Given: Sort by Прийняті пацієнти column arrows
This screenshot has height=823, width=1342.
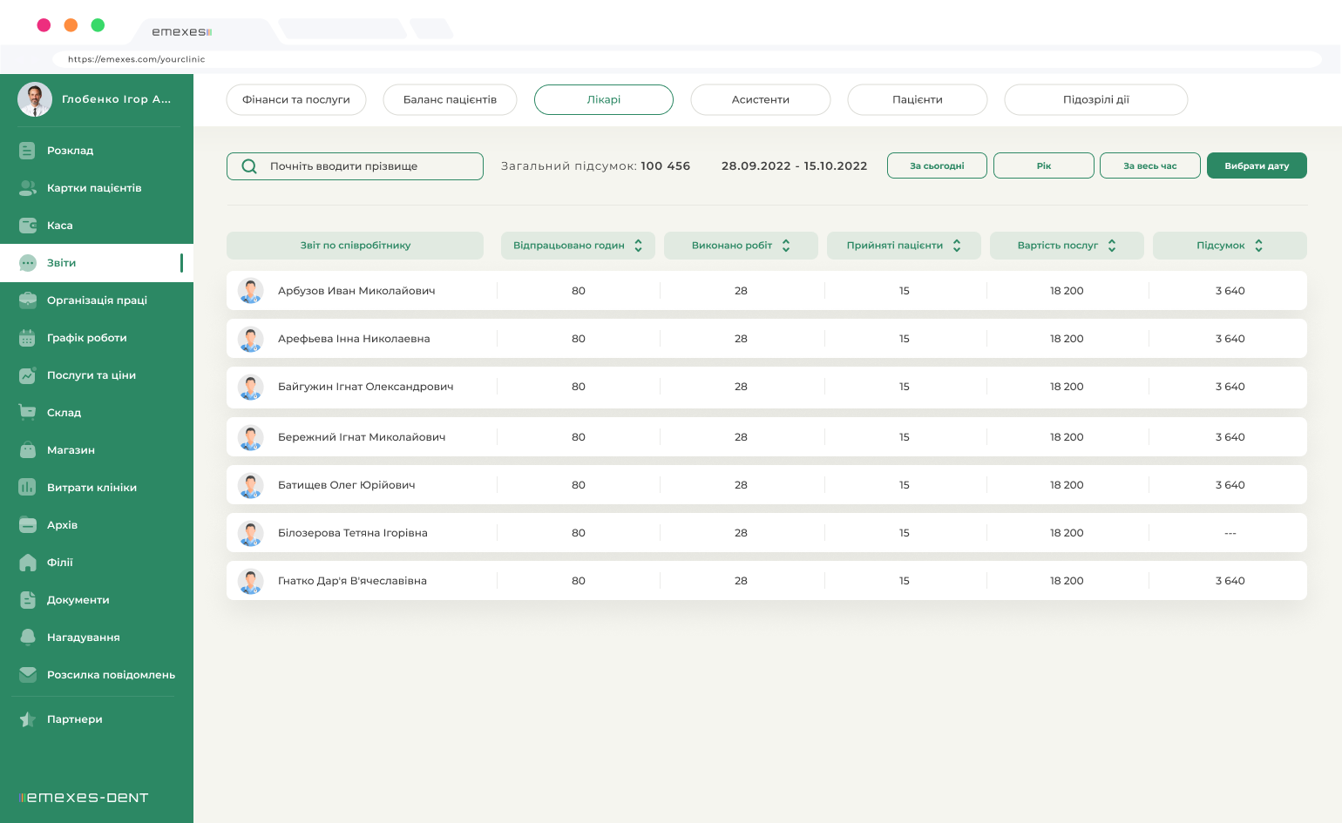Looking at the screenshot, I should (x=957, y=246).
